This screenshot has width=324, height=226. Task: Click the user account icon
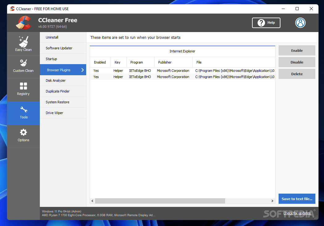300,23
